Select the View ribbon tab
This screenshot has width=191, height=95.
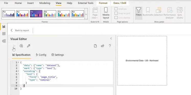pos(59,3)
